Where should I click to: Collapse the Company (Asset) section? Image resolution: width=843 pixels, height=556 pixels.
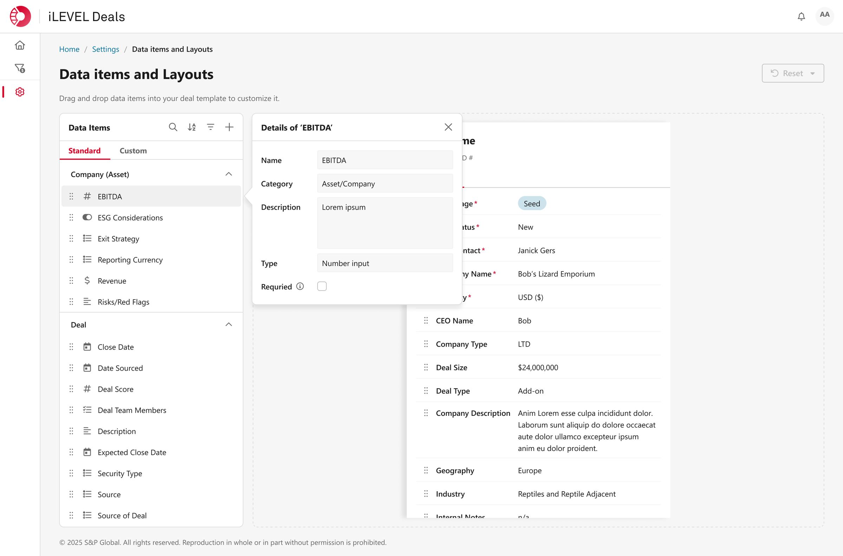point(229,174)
